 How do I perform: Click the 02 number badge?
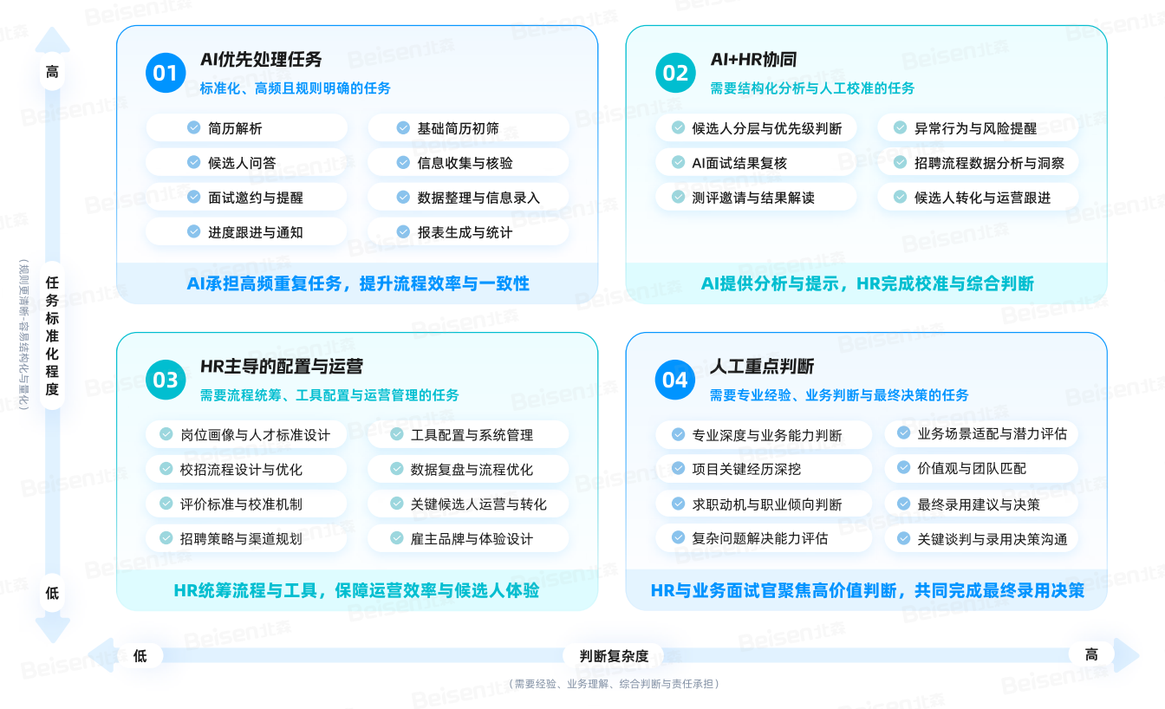tap(675, 73)
